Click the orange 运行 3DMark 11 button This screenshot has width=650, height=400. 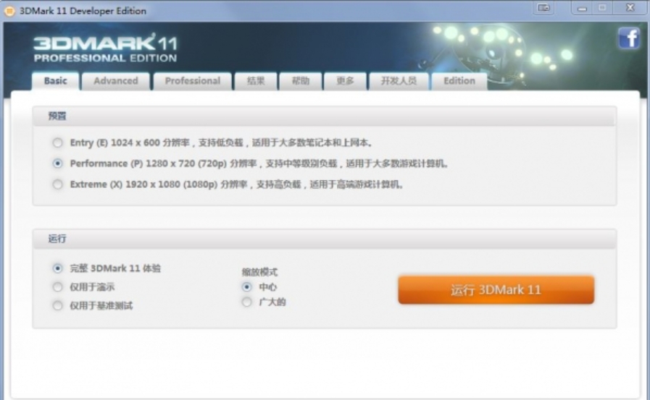(496, 290)
